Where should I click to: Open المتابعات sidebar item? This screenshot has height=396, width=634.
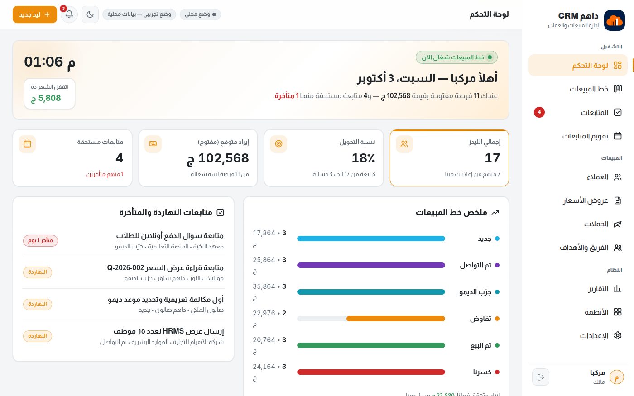(578, 113)
